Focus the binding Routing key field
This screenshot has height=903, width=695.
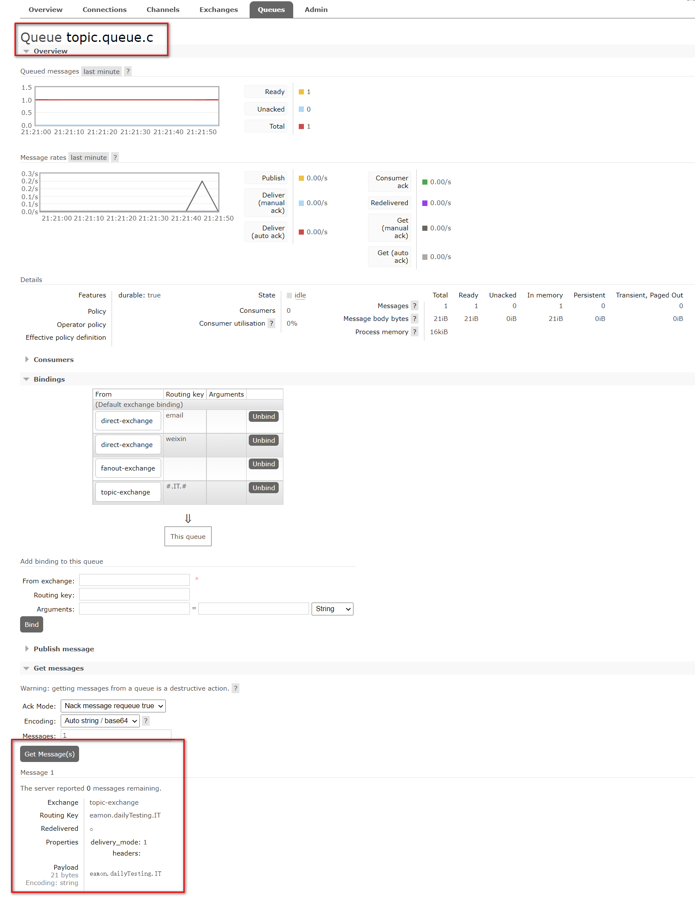pyautogui.click(x=134, y=594)
